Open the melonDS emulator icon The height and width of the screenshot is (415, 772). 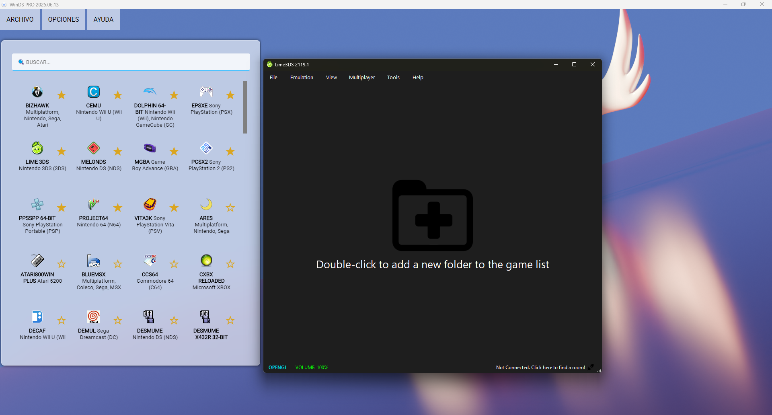click(x=94, y=148)
